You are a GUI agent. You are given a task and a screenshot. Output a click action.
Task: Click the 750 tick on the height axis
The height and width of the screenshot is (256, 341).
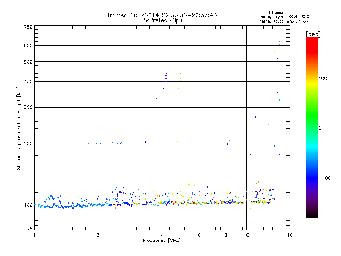(x=28, y=27)
